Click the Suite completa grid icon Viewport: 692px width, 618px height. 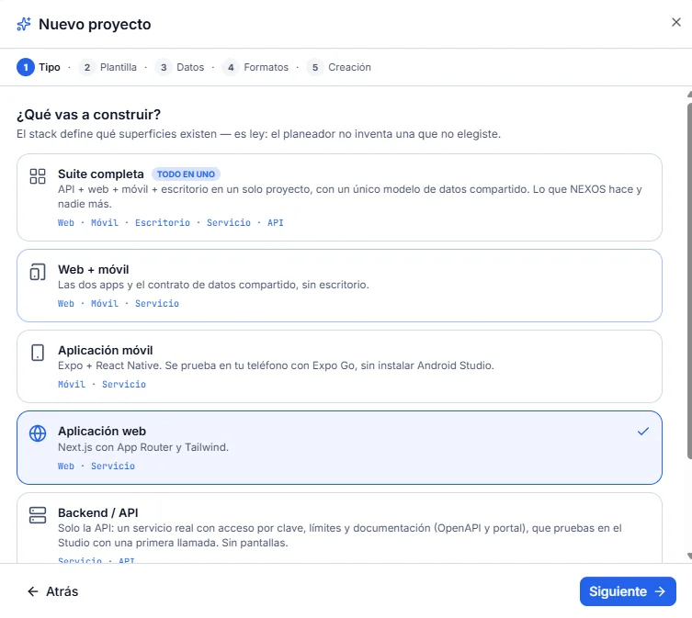38,176
